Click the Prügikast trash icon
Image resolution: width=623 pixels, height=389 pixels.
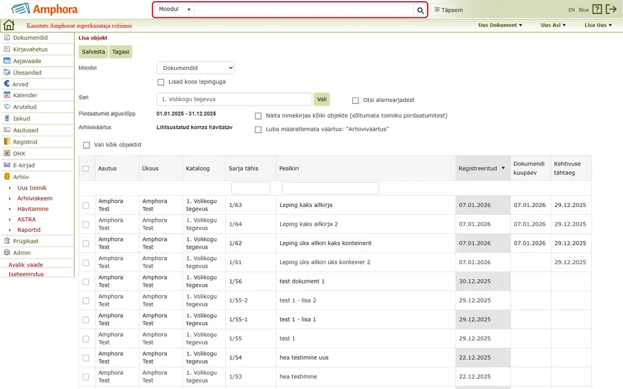pyautogui.click(x=7, y=241)
